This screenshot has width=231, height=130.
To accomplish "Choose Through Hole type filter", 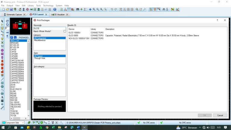I will click(40, 58).
